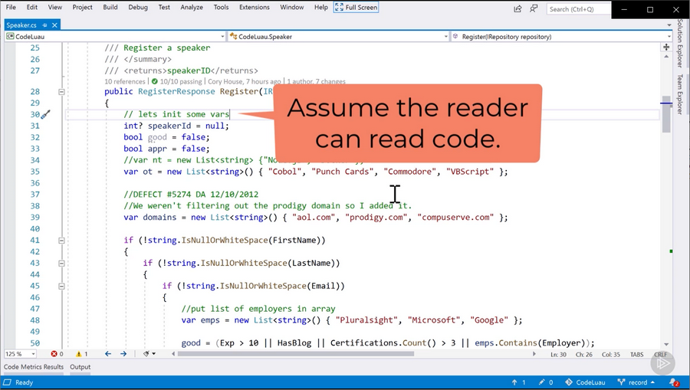Click the scroll left arrow of horizontal scrollbar
This screenshot has width=690, height=390.
[173, 353]
